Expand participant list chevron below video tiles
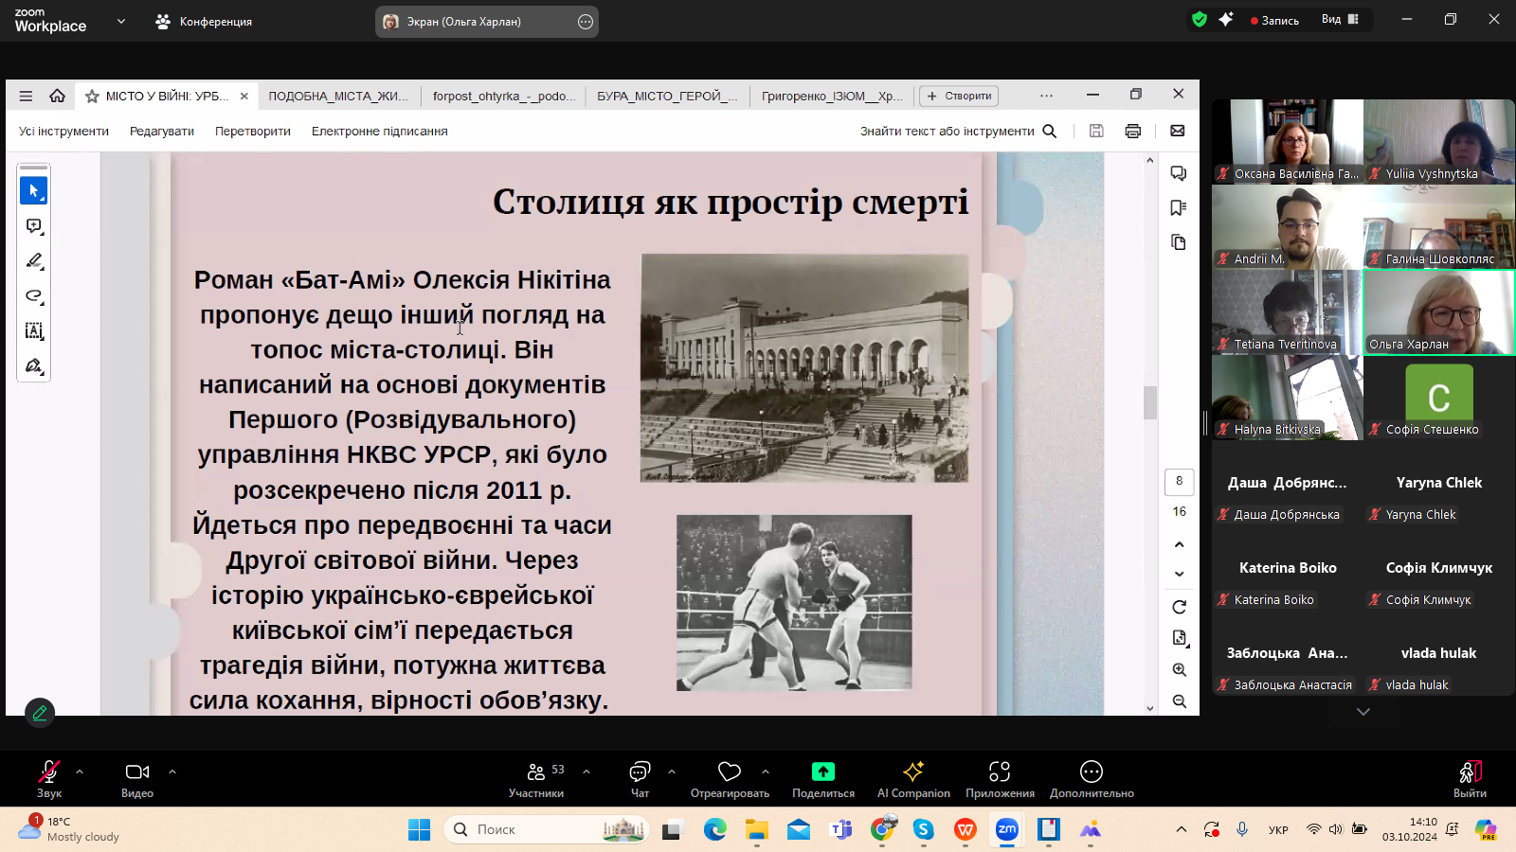This screenshot has height=852, width=1516. tap(1363, 712)
